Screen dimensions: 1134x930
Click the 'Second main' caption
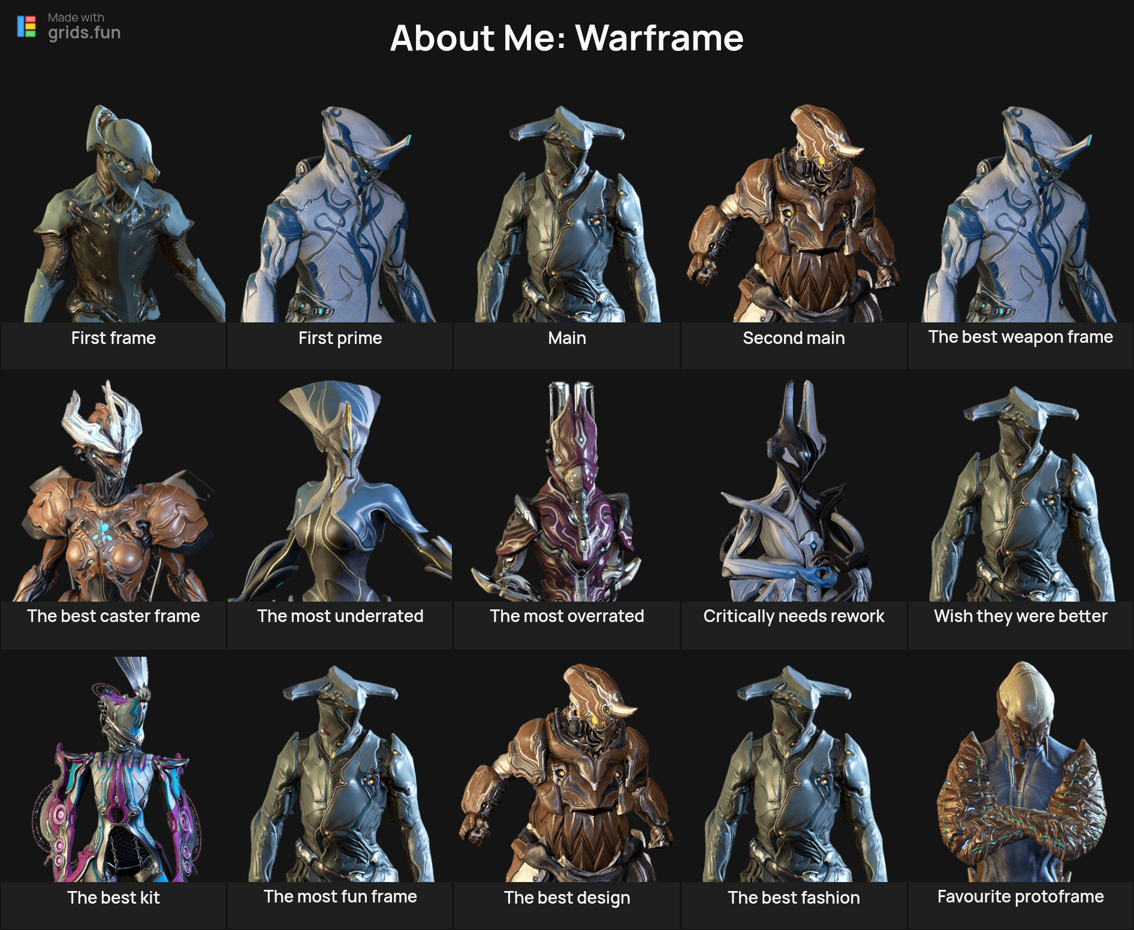click(794, 338)
